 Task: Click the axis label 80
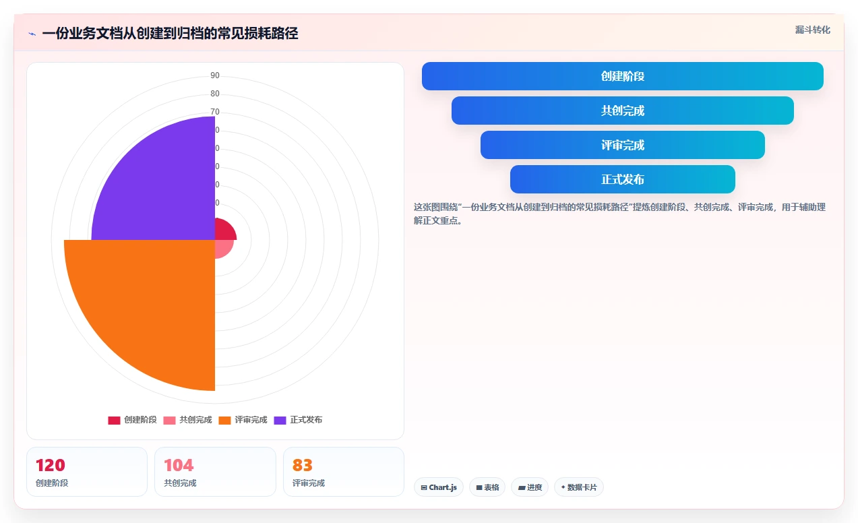click(215, 94)
